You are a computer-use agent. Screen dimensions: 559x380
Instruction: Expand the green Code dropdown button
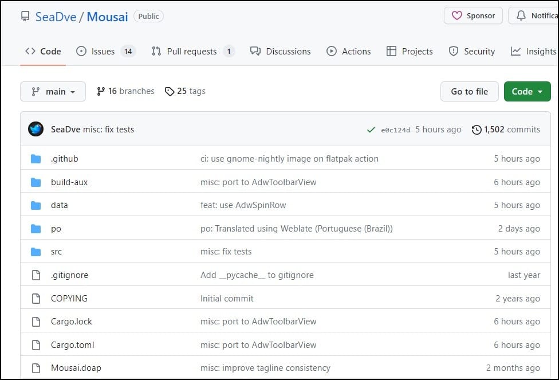click(527, 91)
